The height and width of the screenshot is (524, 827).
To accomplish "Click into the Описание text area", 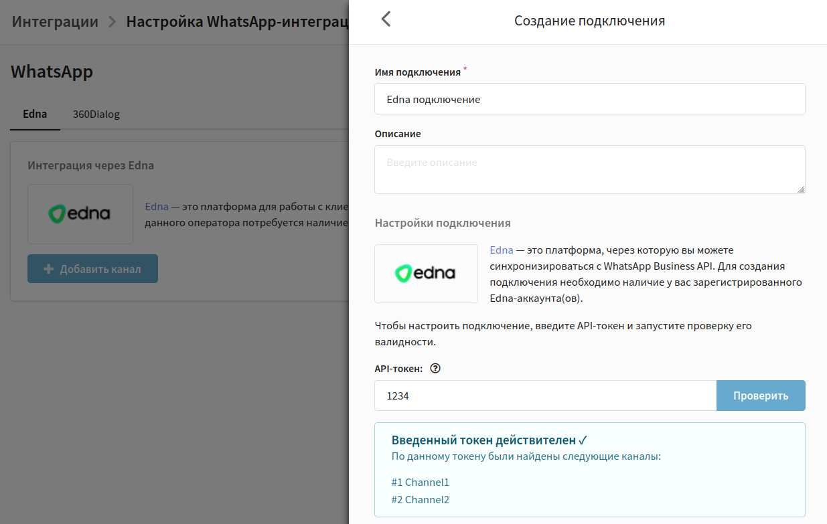I will tap(589, 170).
